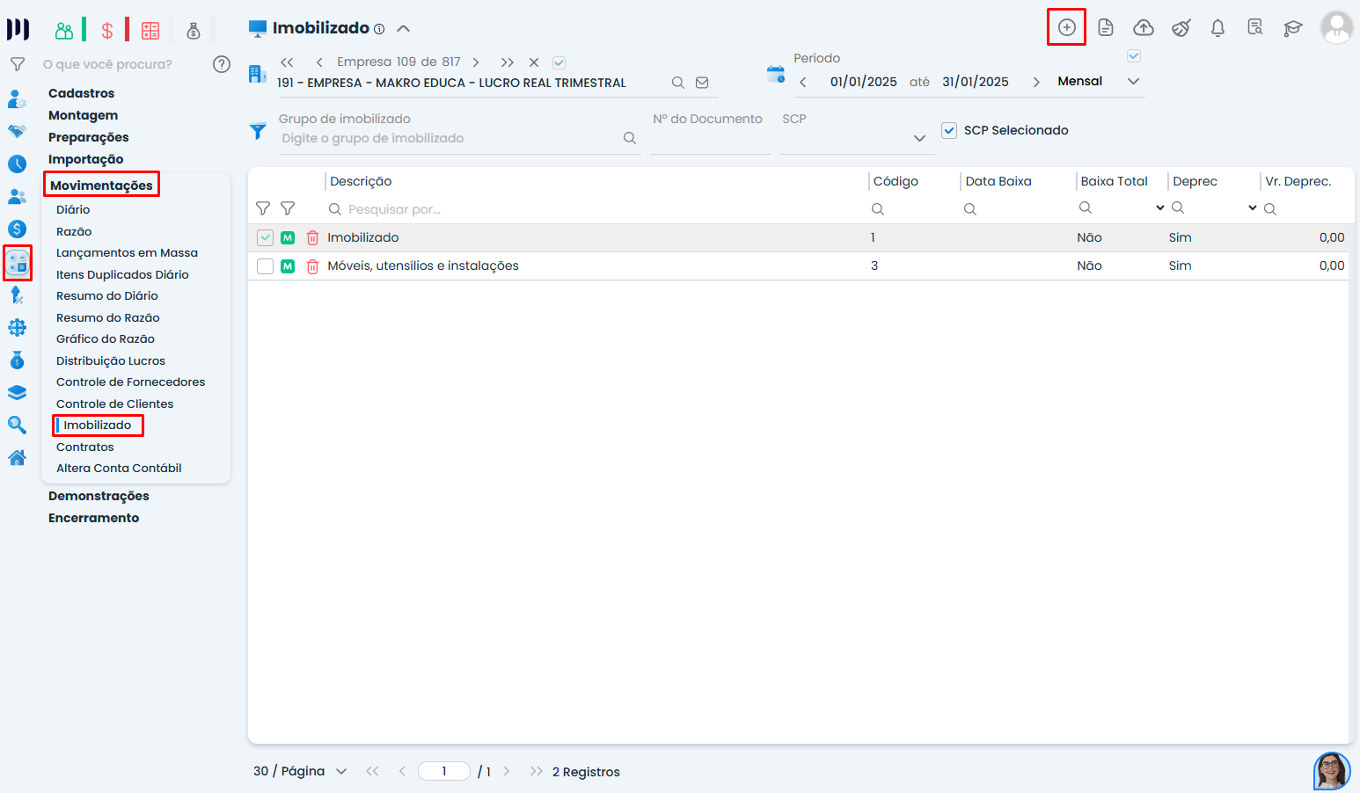Click the cloud upload icon
Screen dimensions: 1360x793
coord(1143,27)
